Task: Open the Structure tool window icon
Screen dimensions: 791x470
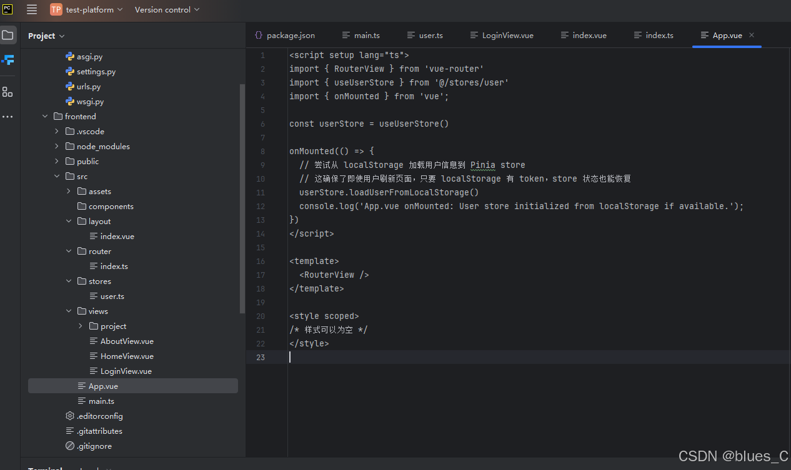Action: coord(7,92)
